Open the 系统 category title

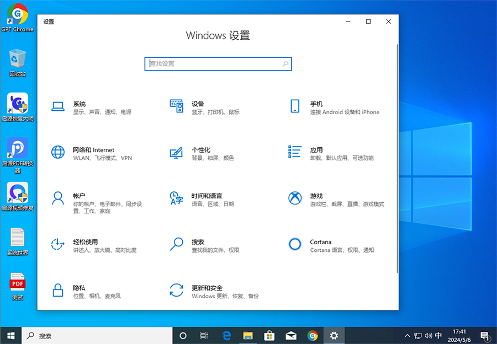pyautogui.click(x=79, y=104)
